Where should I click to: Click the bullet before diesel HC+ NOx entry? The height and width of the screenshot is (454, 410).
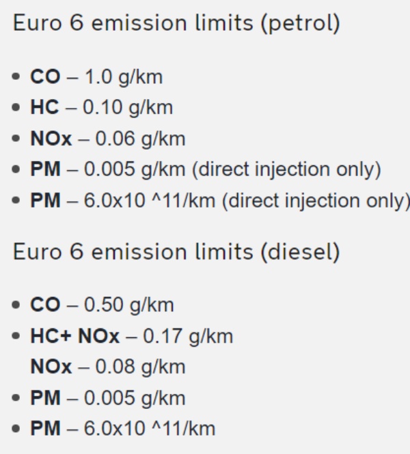[x=16, y=336]
